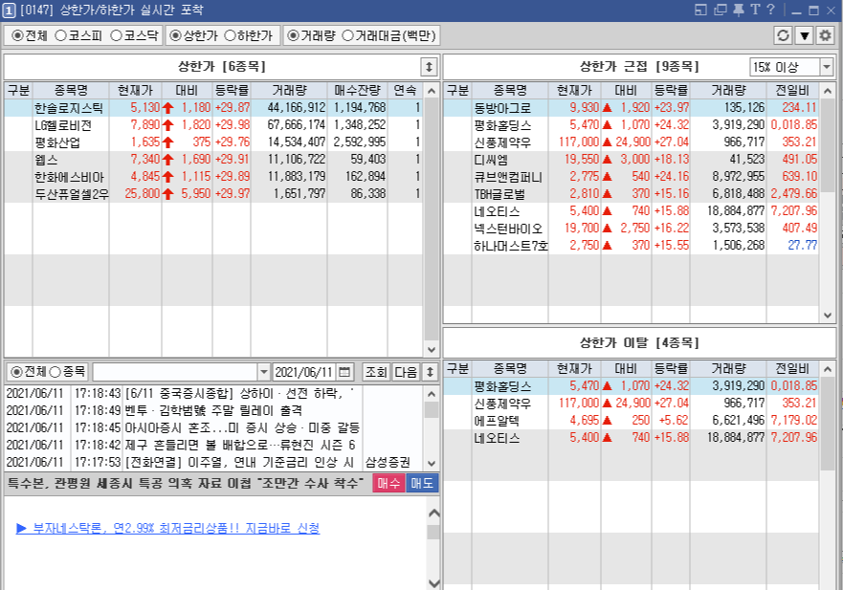Screen dimensions: 843x590
Task: Sort 상한가 table by 매수잔량 column header
Action: pos(358,90)
